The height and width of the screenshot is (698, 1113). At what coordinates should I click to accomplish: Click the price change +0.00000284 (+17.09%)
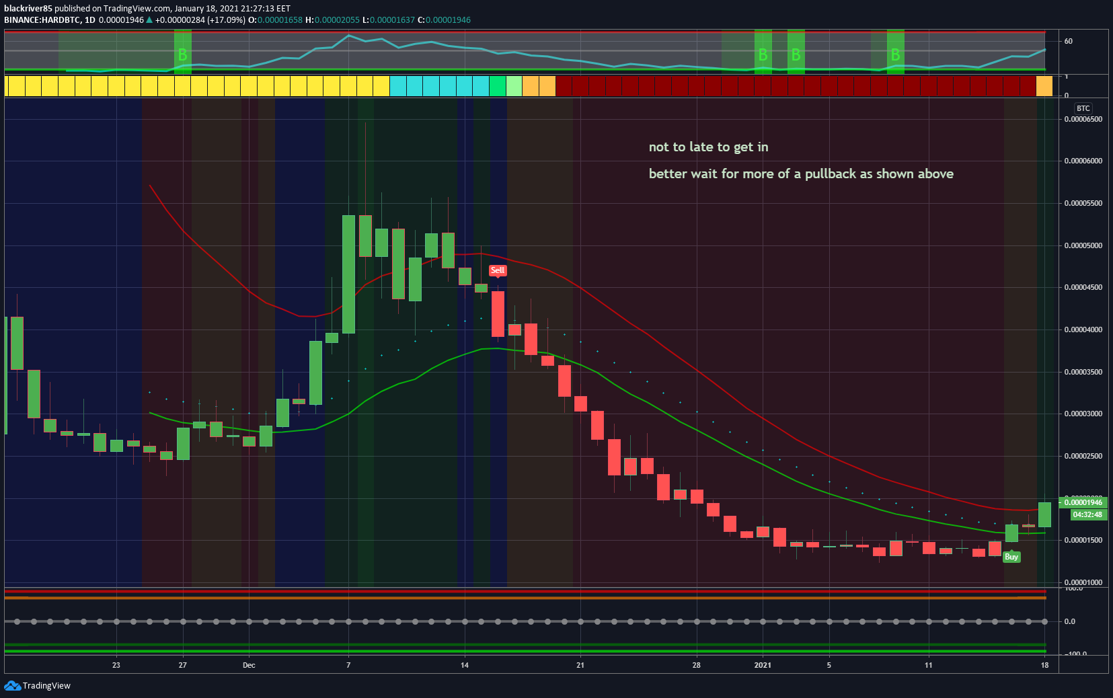point(200,20)
